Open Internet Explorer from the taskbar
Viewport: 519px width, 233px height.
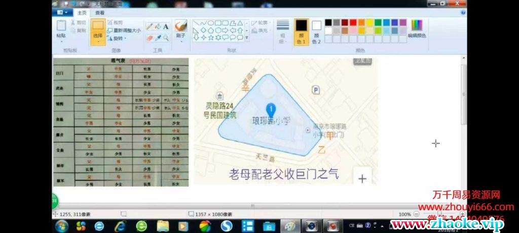click(120, 226)
